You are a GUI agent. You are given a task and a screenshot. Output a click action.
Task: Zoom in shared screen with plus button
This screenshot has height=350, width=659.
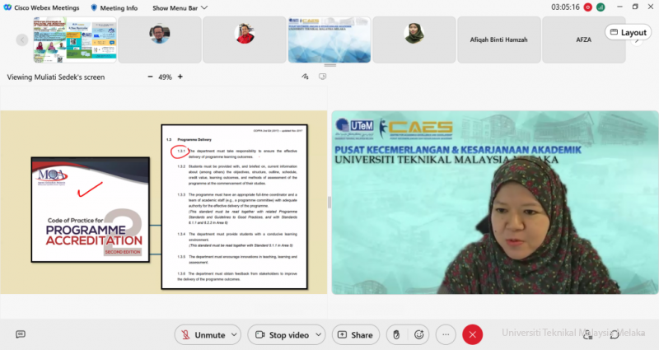(x=180, y=77)
